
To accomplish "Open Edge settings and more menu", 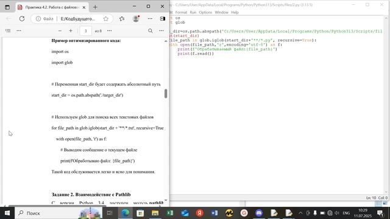I will tap(150, 19).
